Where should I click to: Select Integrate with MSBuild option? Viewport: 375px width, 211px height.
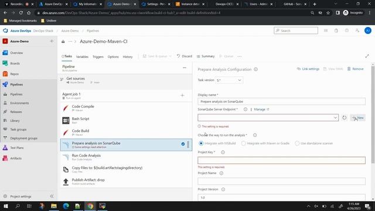click(201, 143)
